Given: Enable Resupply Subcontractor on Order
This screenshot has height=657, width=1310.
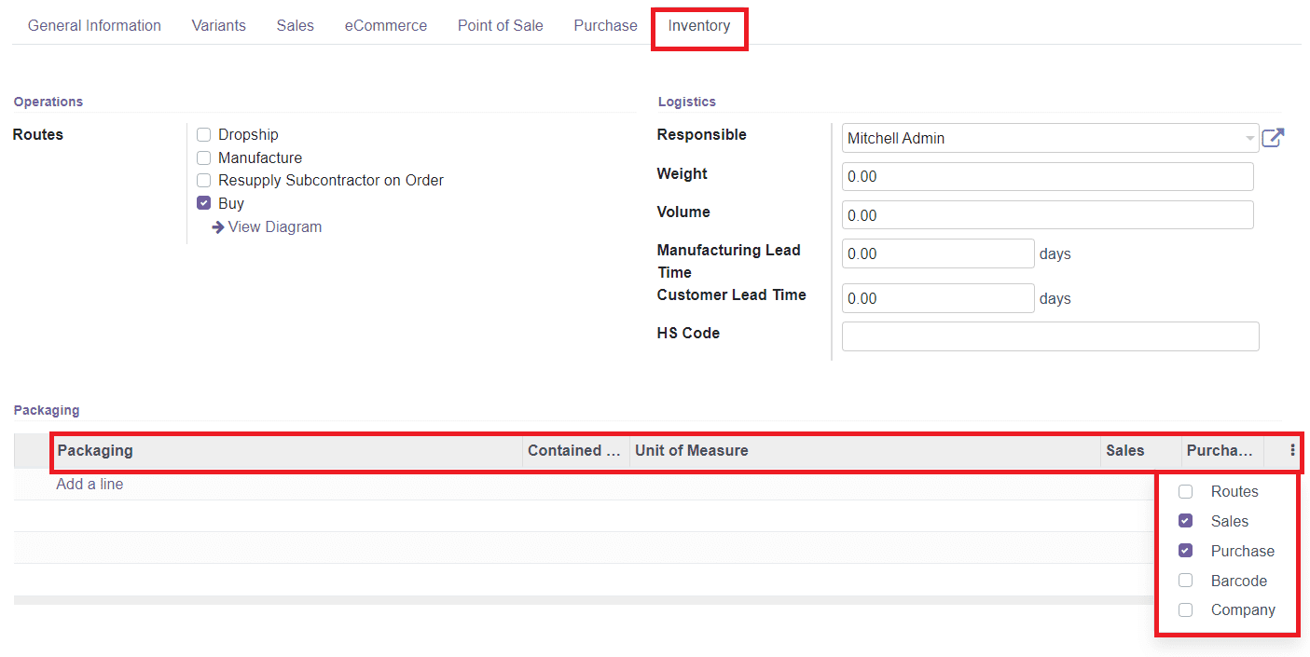Looking at the screenshot, I should (x=203, y=180).
